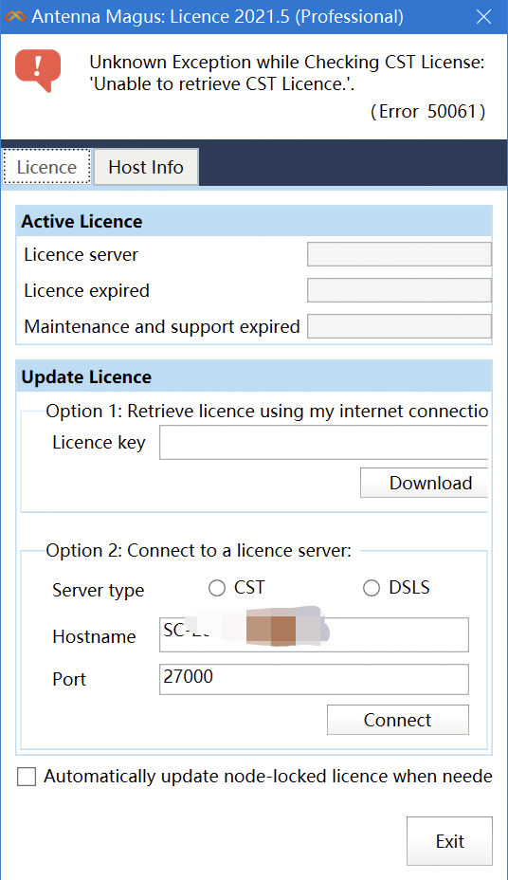508x880 pixels.
Task: Click the Licence expired value box
Action: [x=399, y=290]
